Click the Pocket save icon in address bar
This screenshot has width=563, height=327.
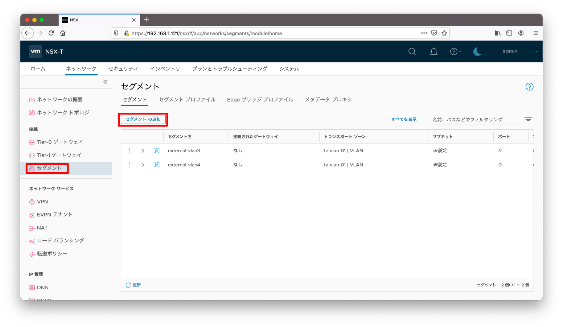point(434,33)
